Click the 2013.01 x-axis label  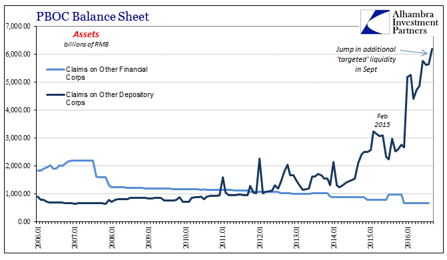pyautogui.click(x=296, y=237)
